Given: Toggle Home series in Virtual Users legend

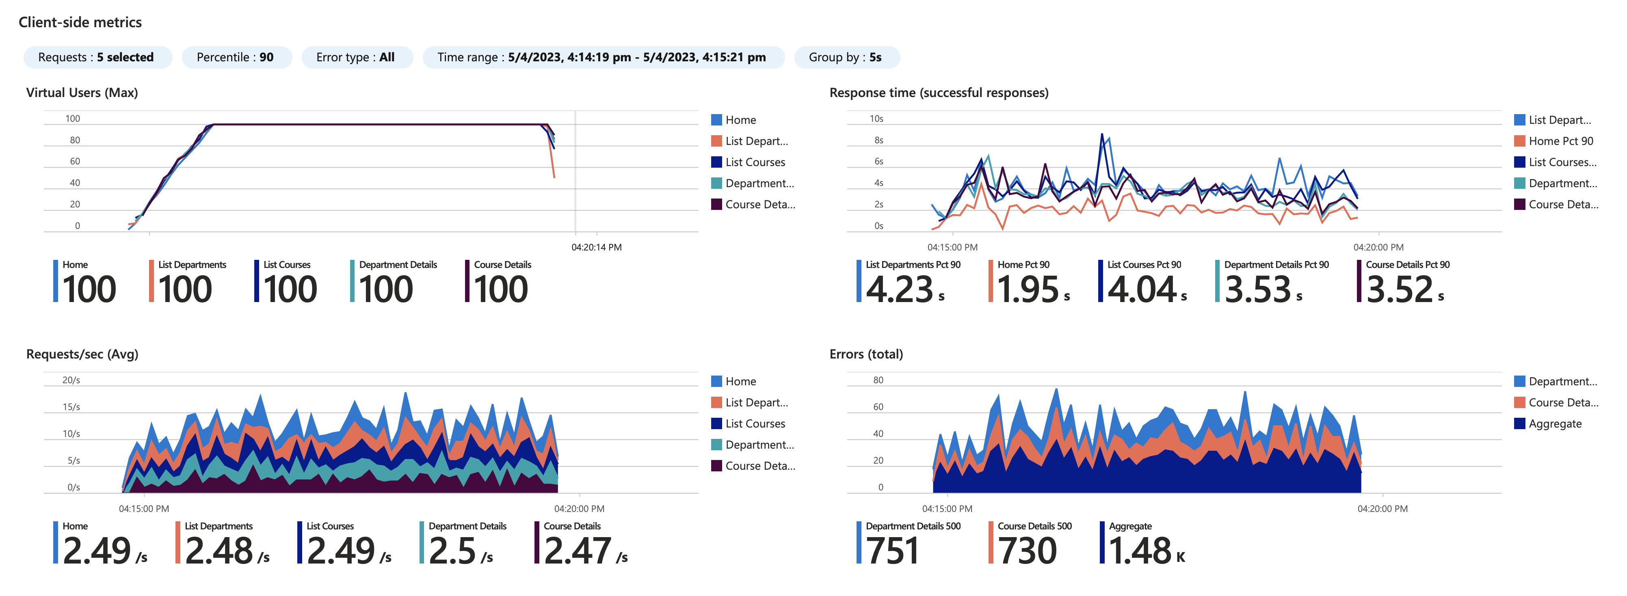Looking at the screenshot, I should click(x=740, y=120).
